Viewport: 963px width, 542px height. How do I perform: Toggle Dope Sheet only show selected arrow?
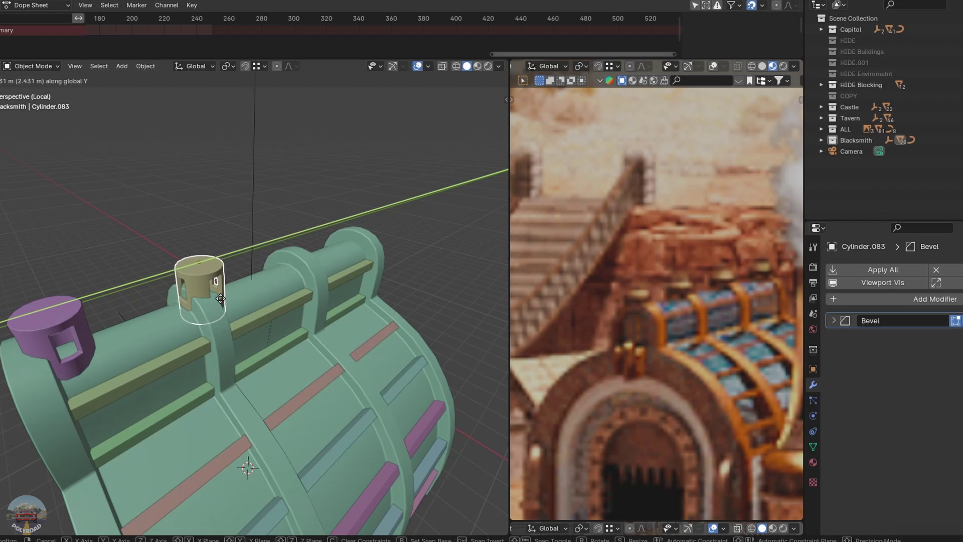click(x=695, y=5)
